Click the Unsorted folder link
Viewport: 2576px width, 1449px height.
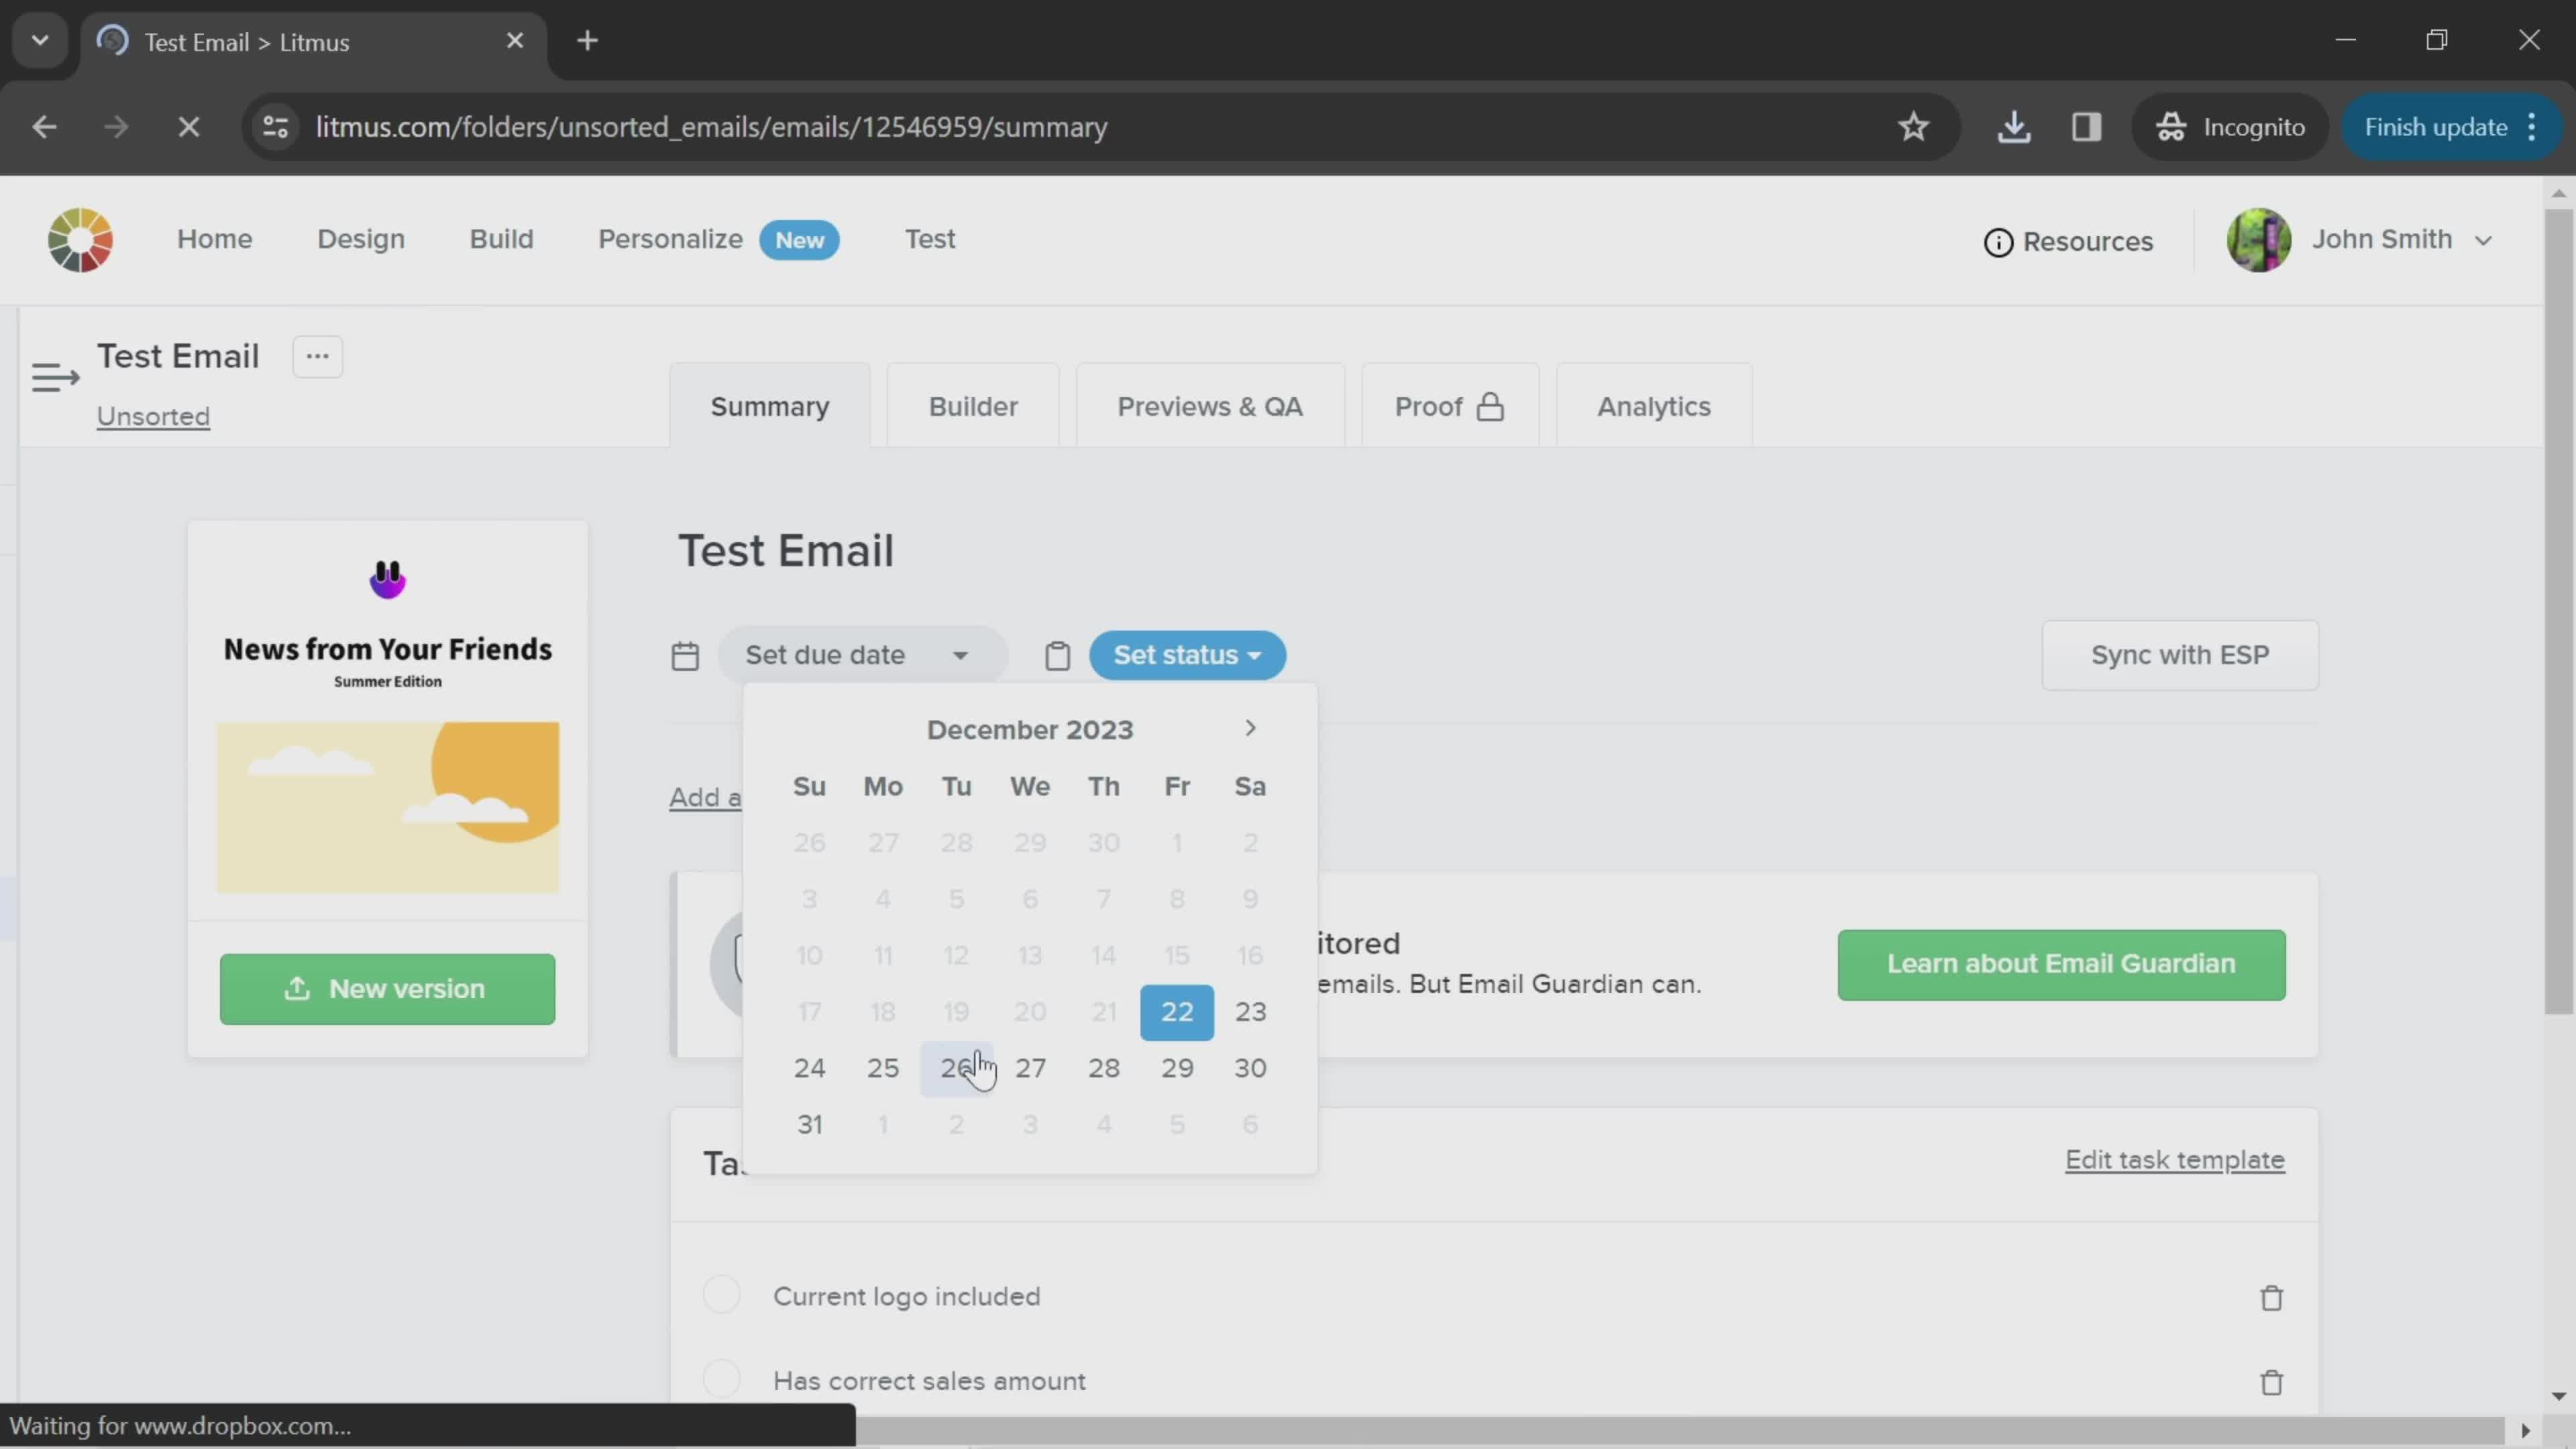click(152, 416)
